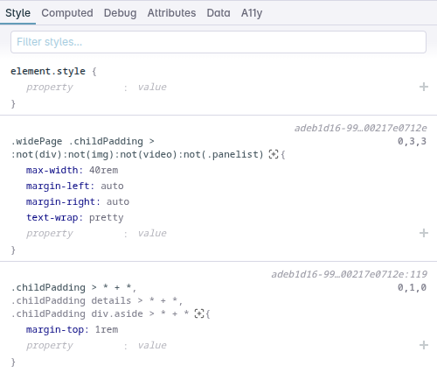This screenshot has width=437, height=373.
Task: Open stylesheet source link above .widePage rule
Action: pyautogui.click(x=361, y=128)
